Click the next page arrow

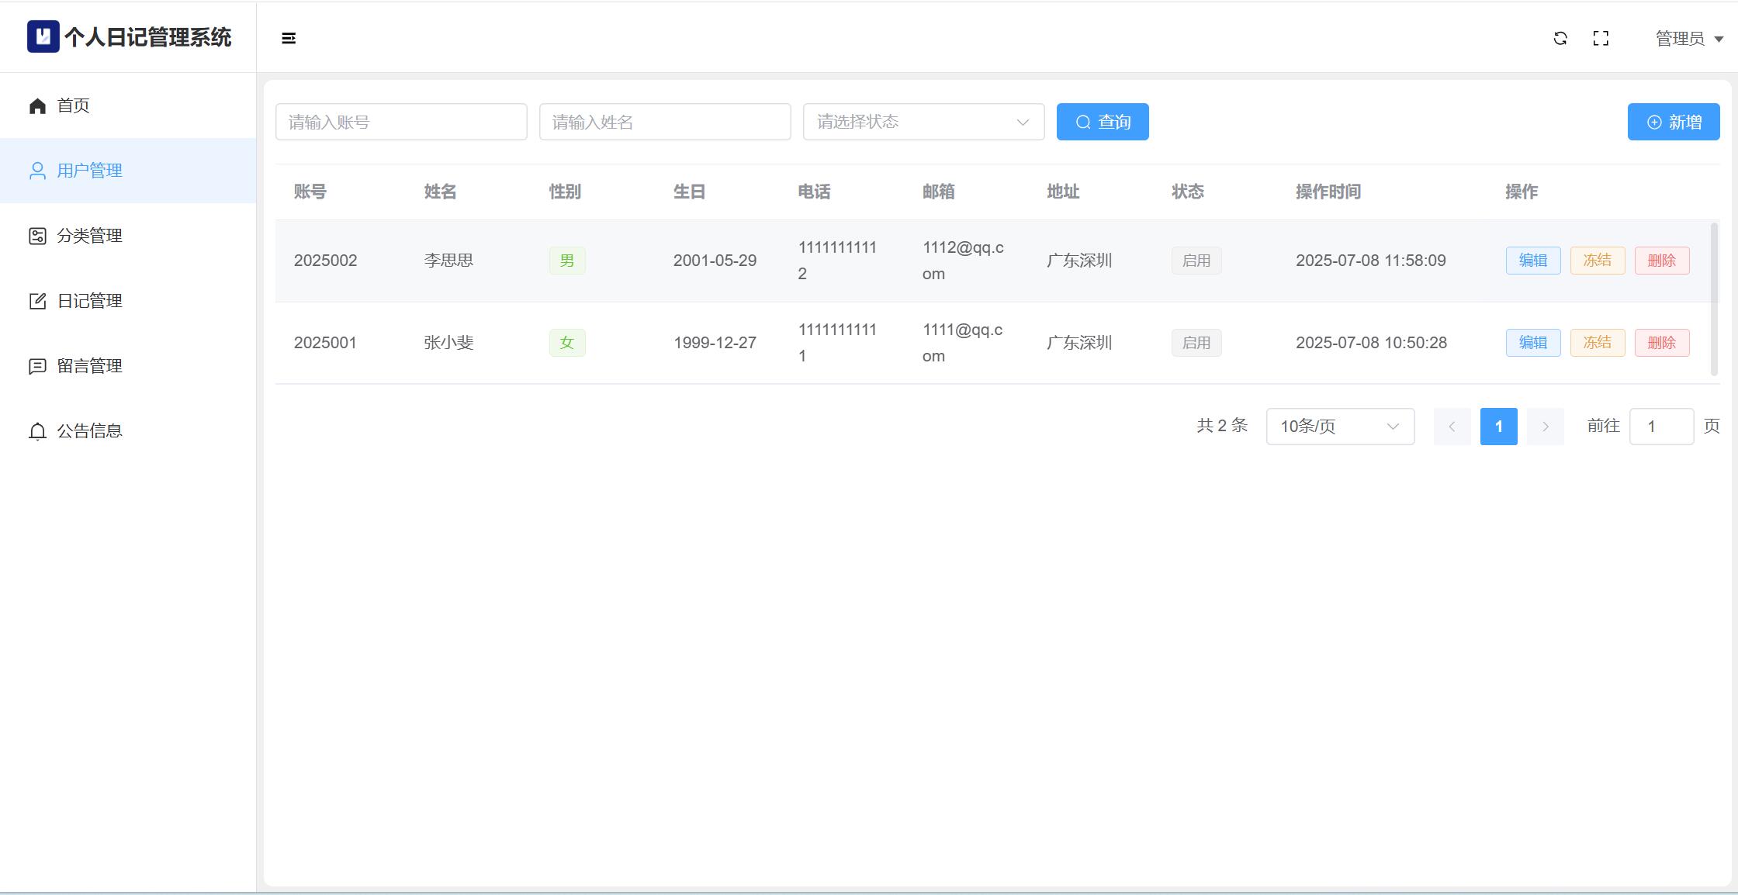coord(1545,427)
